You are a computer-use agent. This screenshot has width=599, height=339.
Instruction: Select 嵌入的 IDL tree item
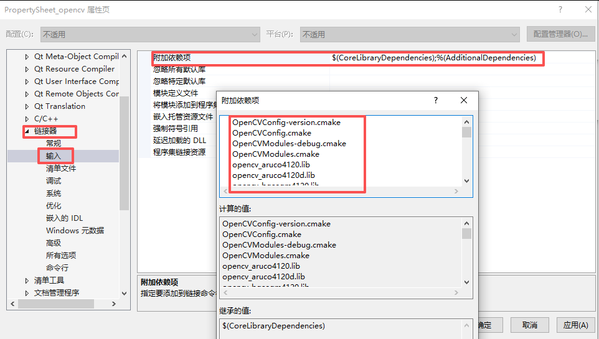click(x=65, y=218)
